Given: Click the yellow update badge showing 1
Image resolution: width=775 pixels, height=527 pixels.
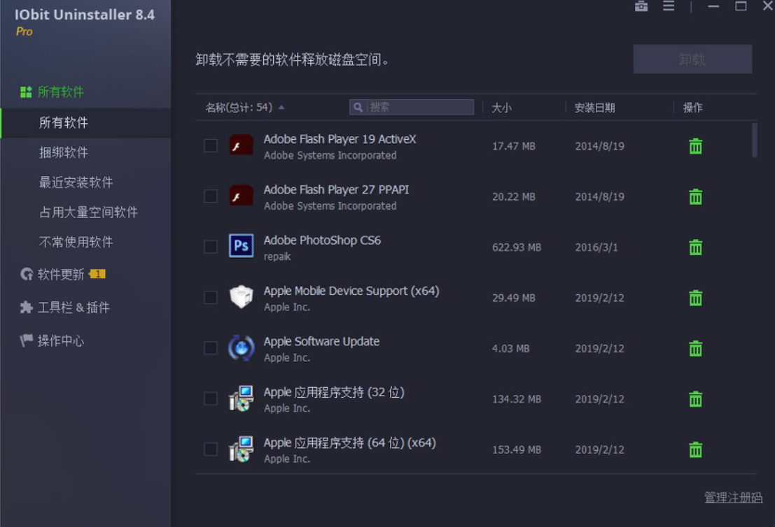Looking at the screenshot, I should pos(97,274).
